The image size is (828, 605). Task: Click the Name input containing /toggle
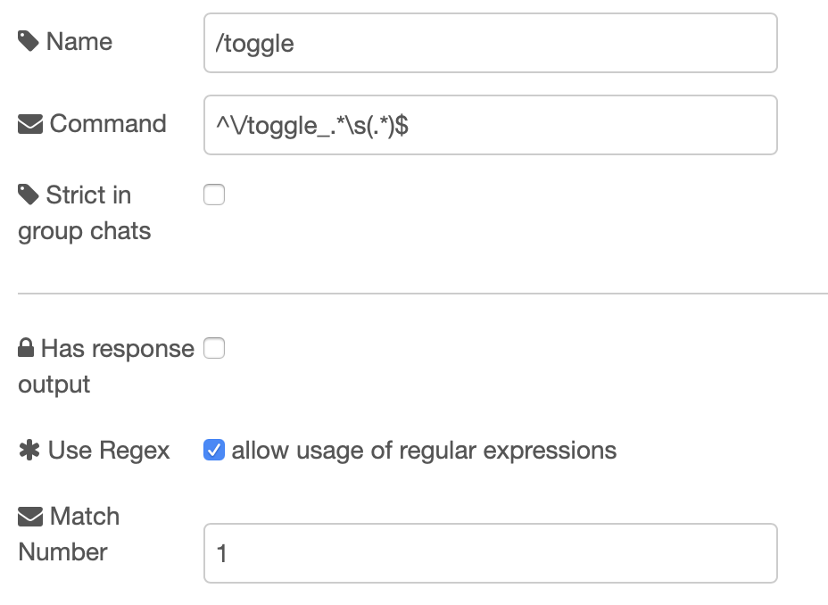coord(491,42)
